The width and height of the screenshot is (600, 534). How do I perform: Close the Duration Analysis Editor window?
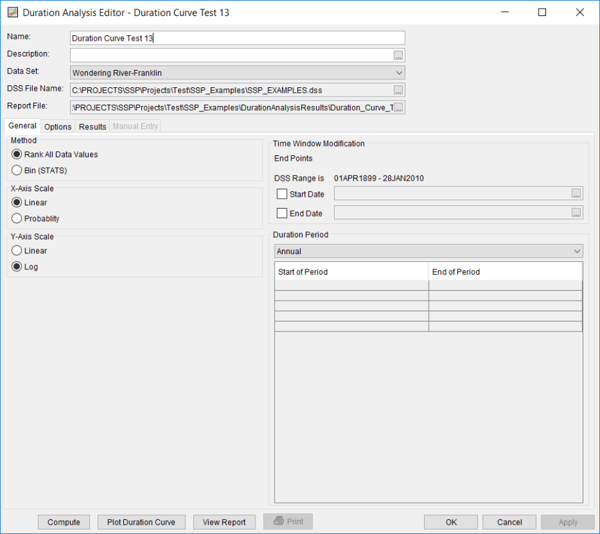point(580,12)
